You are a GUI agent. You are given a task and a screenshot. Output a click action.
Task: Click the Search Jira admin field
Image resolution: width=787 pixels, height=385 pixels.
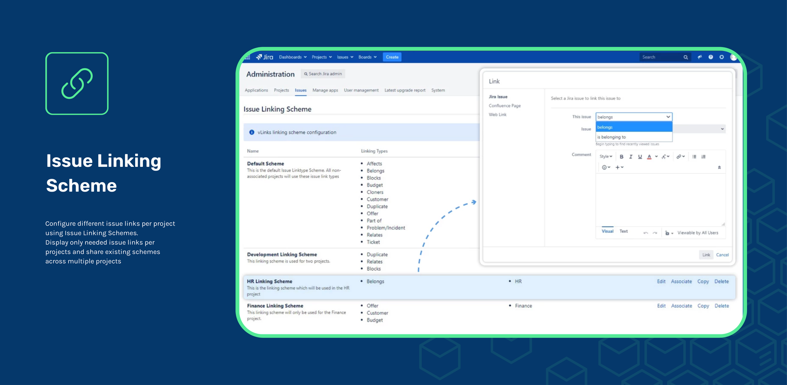click(323, 74)
